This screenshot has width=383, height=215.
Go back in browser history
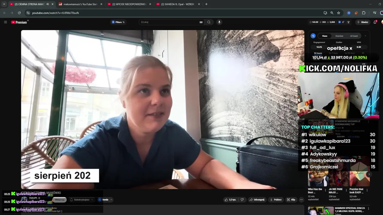click(4, 13)
